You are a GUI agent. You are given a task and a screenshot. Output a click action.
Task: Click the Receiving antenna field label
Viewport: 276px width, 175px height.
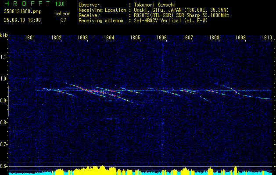pyautogui.click(x=101, y=21)
